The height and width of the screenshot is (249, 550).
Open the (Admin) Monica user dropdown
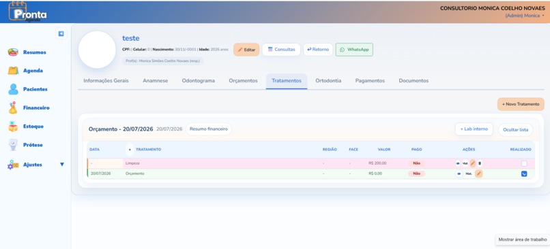pyautogui.click(x=524, y=16)
